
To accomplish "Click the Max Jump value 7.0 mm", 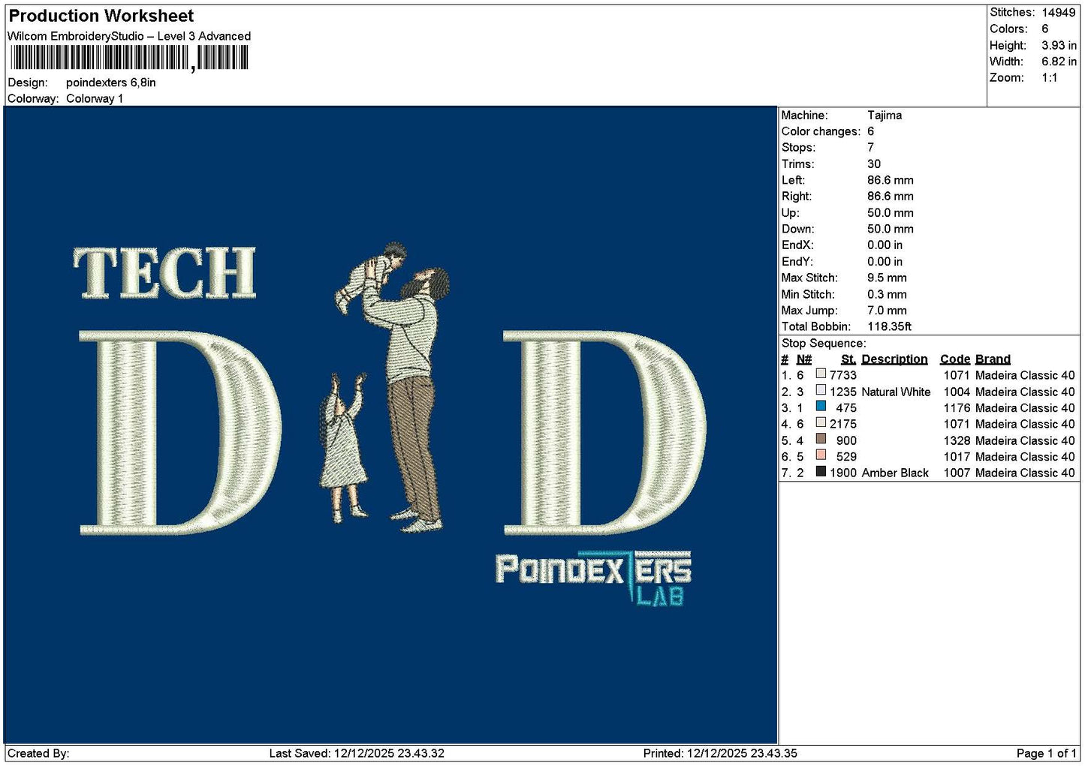I will point(887,310).
